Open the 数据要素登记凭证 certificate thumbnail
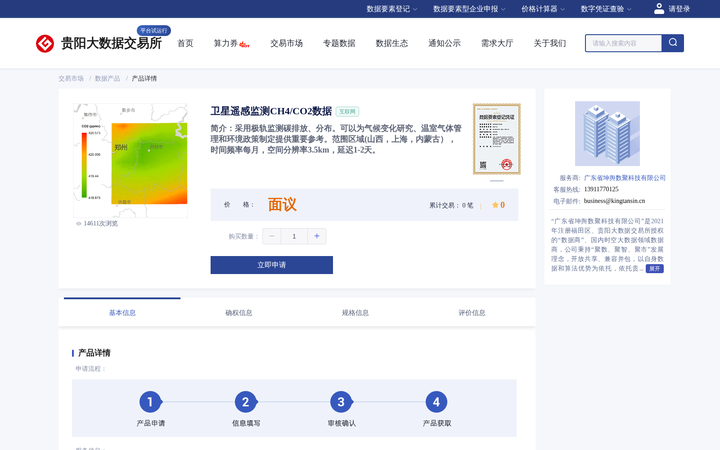 click(x=497, y=139)
